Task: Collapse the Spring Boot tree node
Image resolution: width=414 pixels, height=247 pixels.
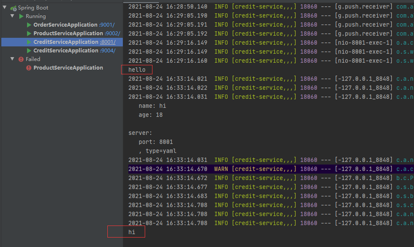Action: tap(5, 7)
